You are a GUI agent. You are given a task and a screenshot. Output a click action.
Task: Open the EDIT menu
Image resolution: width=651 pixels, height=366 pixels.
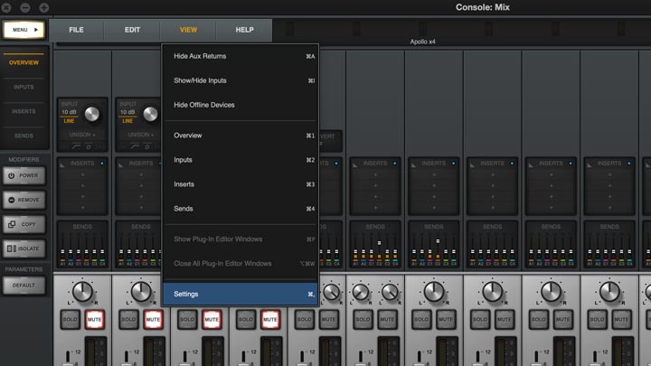[x=132, y=30]
